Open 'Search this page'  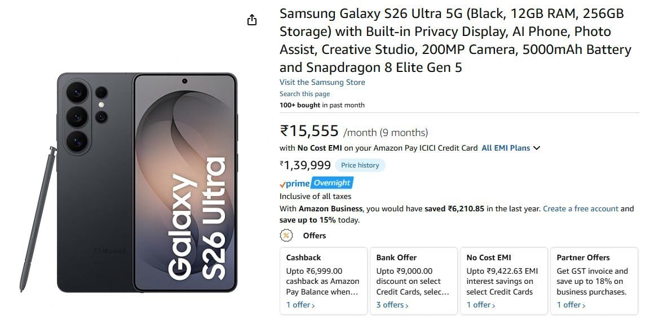tap(305, 93)
